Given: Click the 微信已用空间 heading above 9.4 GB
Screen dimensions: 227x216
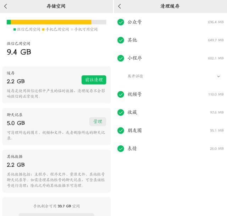Looking at the screenshot, I should pos(18,44).
